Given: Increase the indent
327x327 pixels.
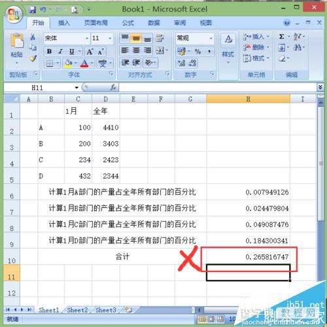Looking at the screenshot, I should pyautogui.click(x=136, y=63).
